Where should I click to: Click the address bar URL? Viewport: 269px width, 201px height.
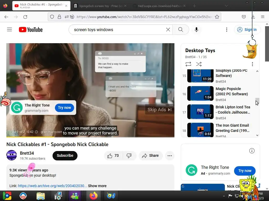[x=144, y=17]
